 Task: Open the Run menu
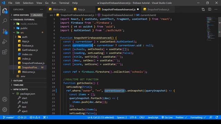click(x=54, y=3)
